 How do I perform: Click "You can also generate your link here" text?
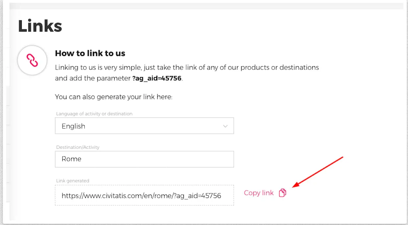click(x=114, y=97)
